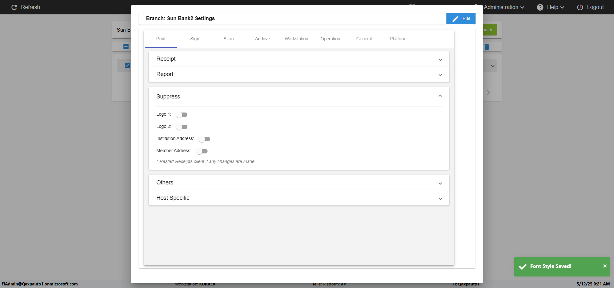Click the trash delete icon
This screenshot has height=288, width=614.
(x=487, y=47)
